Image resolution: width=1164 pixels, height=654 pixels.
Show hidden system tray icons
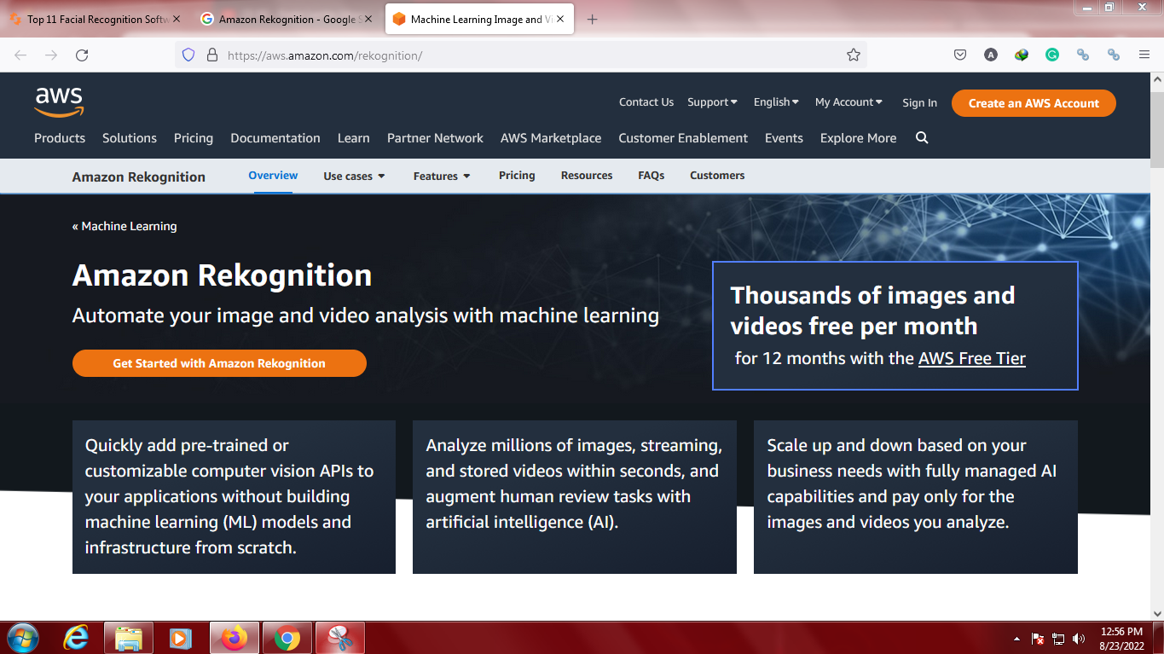pyautogui.click(x=1016, y=639)
